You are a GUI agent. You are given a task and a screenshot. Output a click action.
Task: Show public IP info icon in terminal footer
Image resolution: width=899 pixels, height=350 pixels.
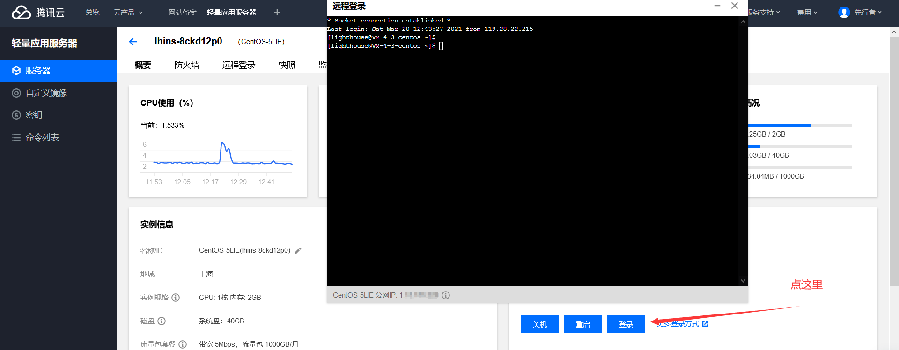click(446, 295)
